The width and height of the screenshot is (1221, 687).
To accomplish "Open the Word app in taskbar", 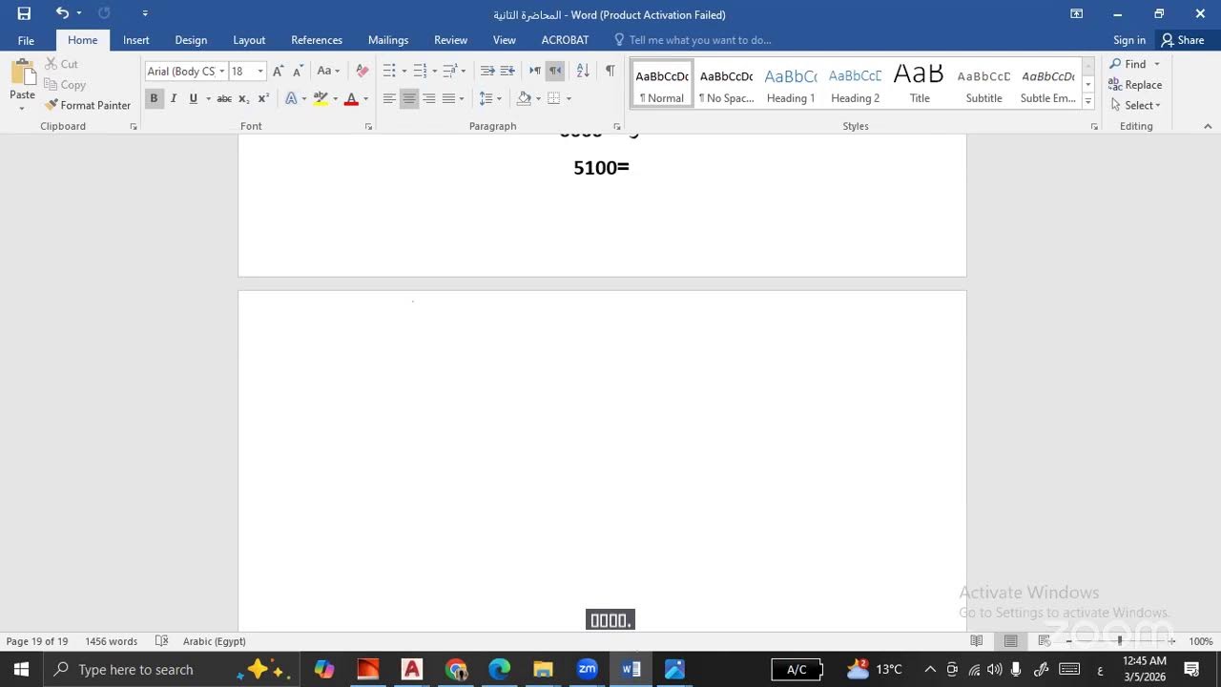I will point(631,669).
